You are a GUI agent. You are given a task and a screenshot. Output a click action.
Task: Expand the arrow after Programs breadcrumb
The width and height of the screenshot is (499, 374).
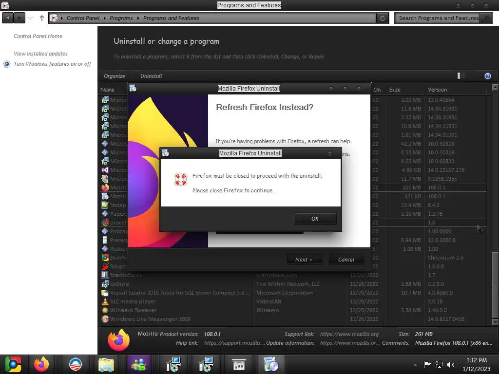coord(138,18)
